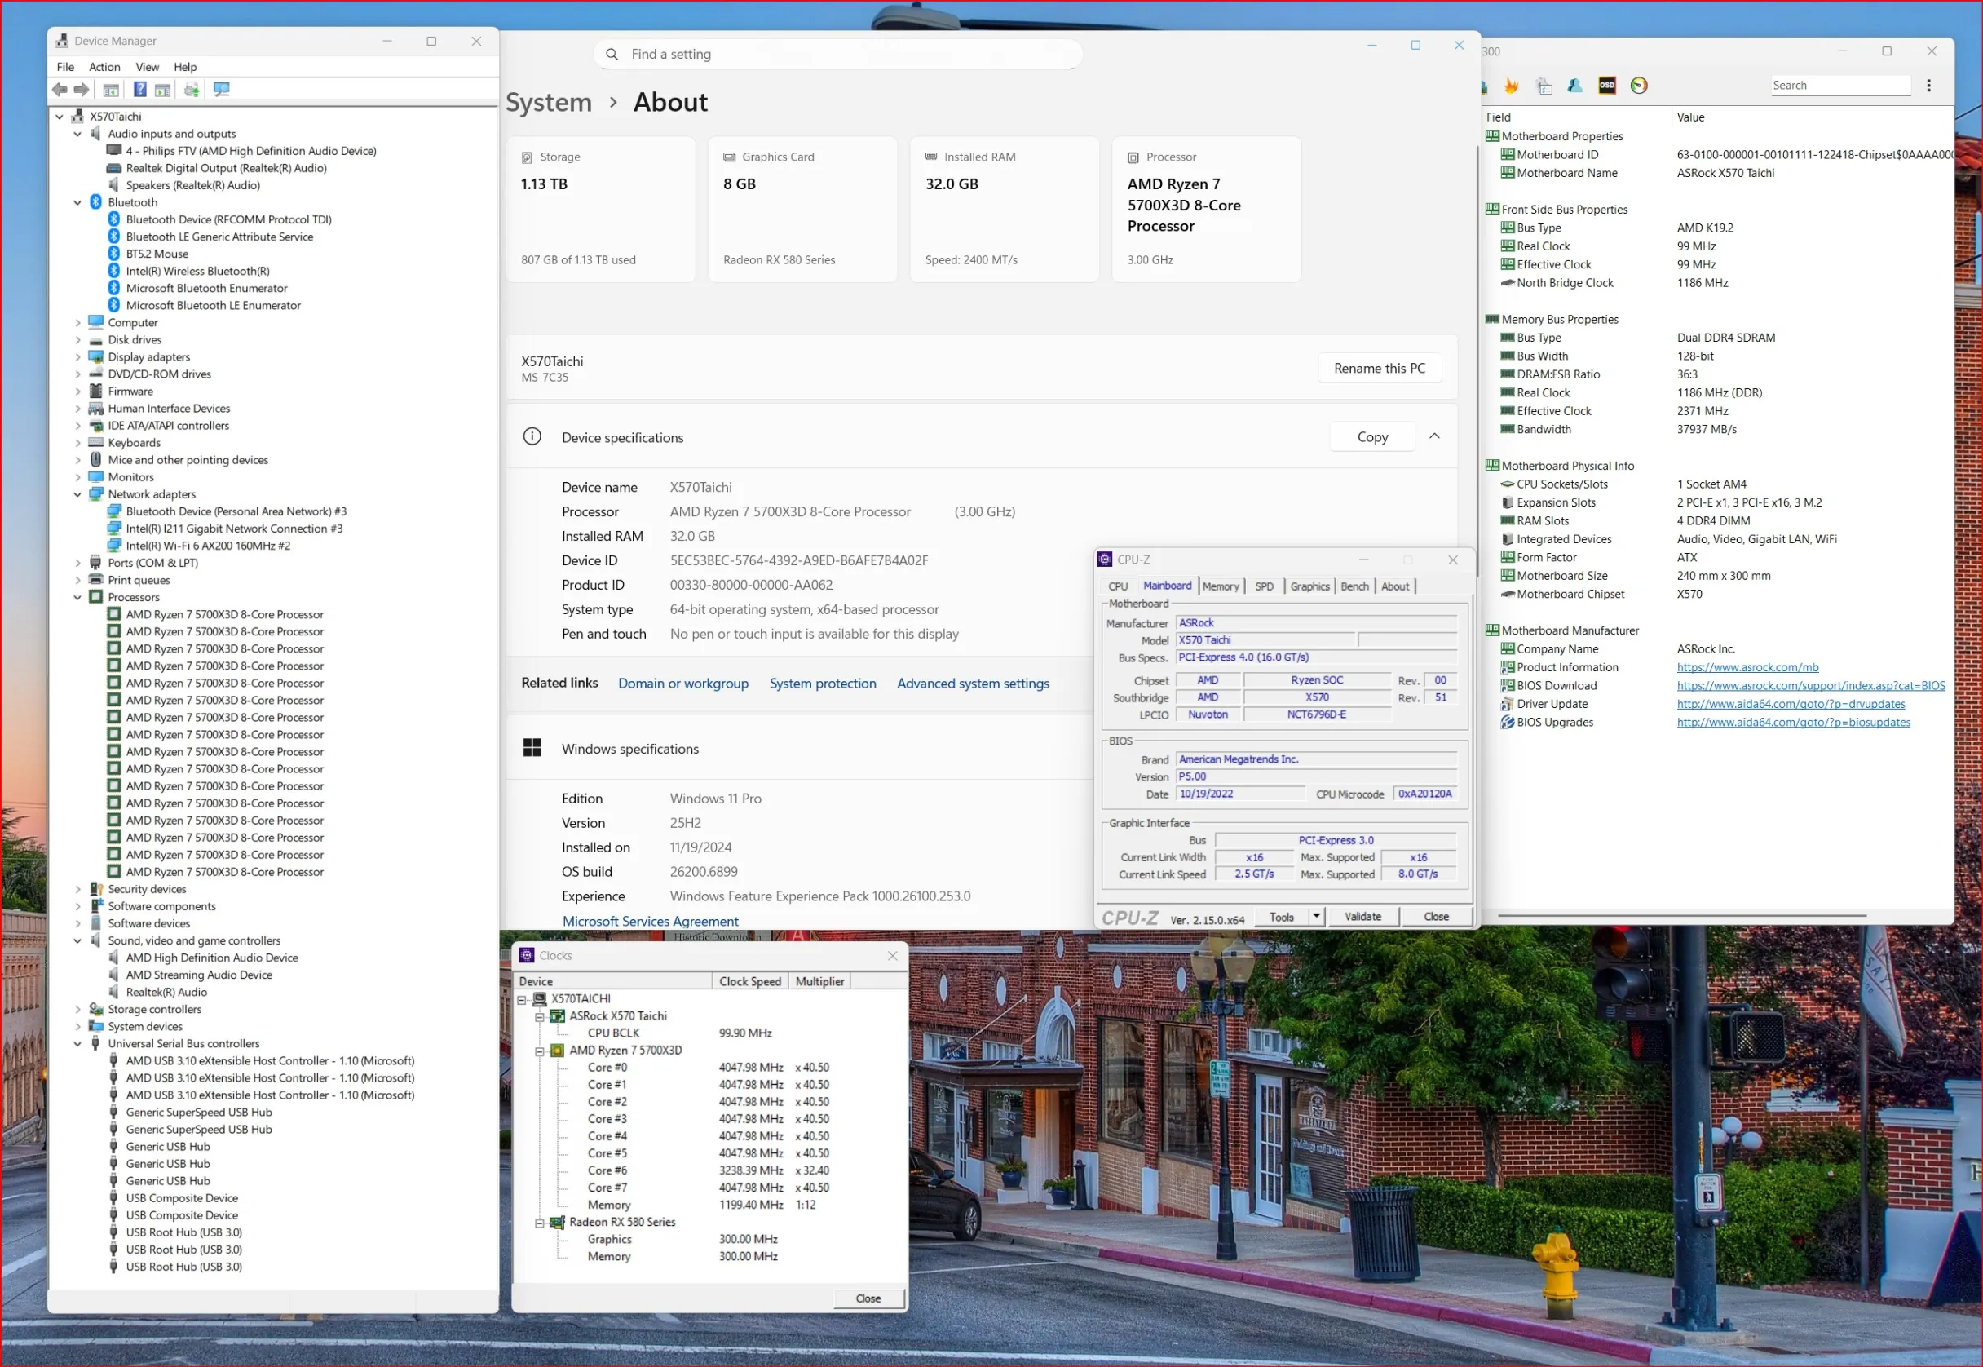The height and width of the screenshot is (1367, 1983).
Task: Click Device Manager's scan for hardware changes icon
Action: pos(222,89)
